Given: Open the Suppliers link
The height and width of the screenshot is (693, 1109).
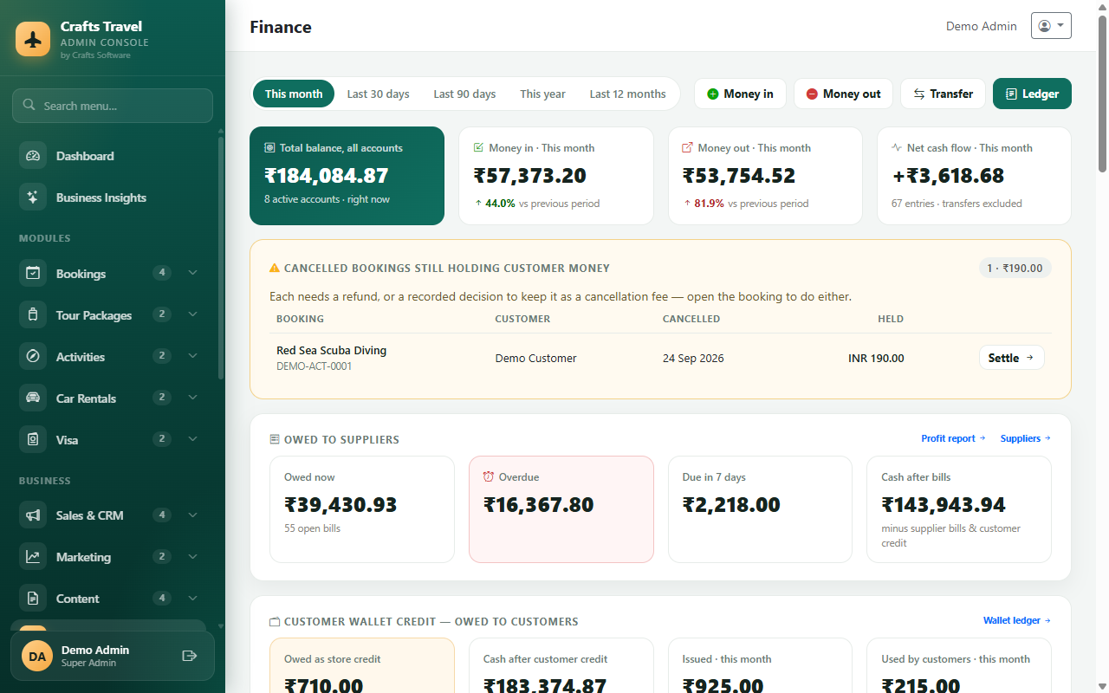Looking at the screenshot, I should click(x=1025, y=438).
